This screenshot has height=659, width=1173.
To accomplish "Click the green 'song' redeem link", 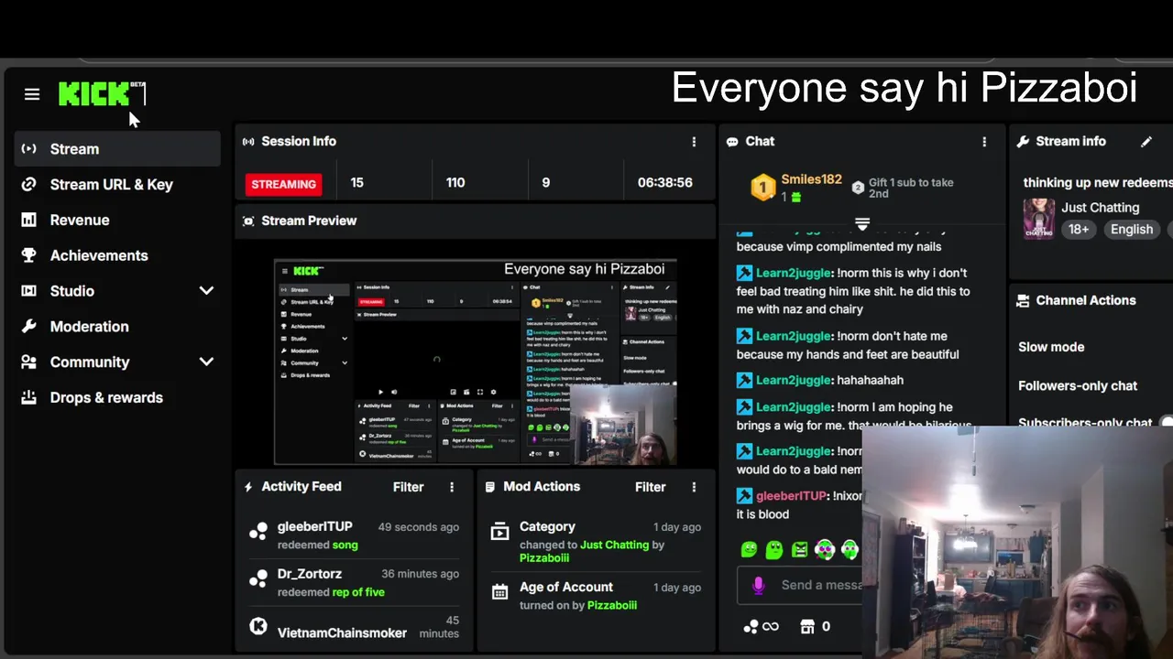I will tap(345, 546).
